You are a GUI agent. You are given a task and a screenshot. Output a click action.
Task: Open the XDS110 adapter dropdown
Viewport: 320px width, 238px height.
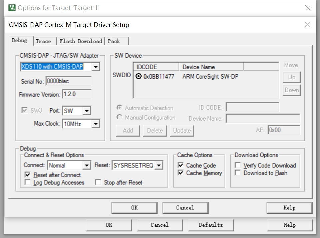pos(96,67)
